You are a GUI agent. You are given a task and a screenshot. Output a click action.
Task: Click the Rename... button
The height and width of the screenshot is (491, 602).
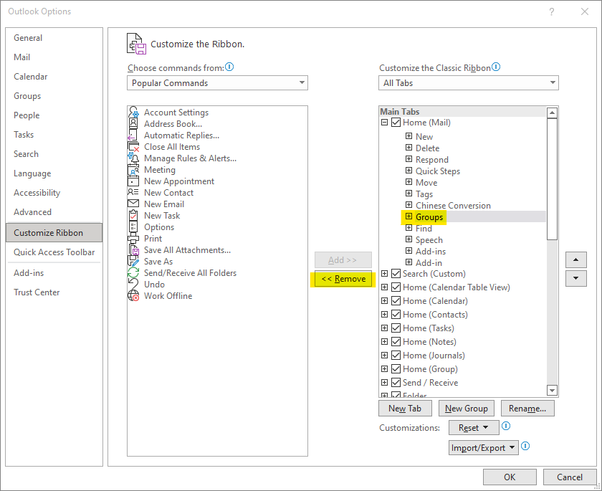[x=527, y=409]
